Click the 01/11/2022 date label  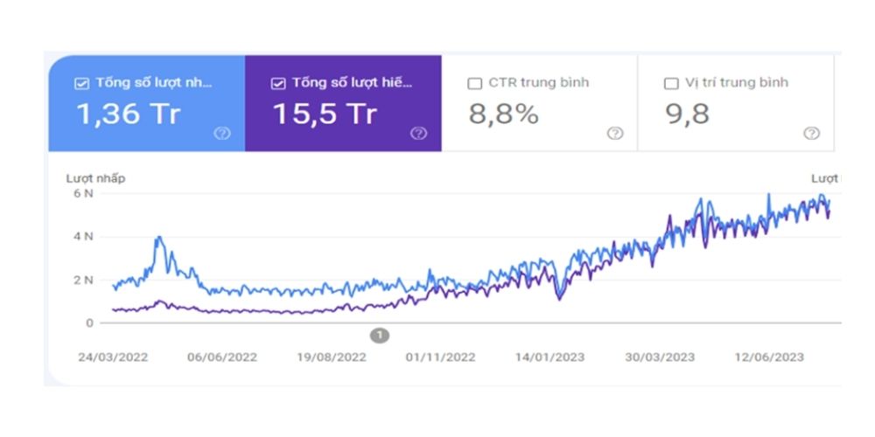tap(440, 357)
